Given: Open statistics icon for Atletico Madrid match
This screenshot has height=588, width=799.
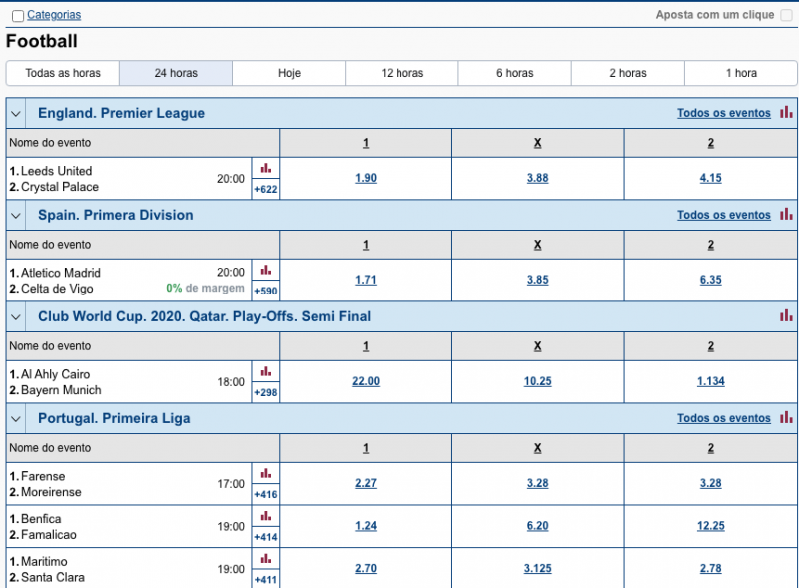Looking at the screenshot, I should click(x=266, y=270).
